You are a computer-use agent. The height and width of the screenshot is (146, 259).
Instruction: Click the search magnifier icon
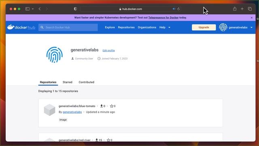[x=42, y=27]
